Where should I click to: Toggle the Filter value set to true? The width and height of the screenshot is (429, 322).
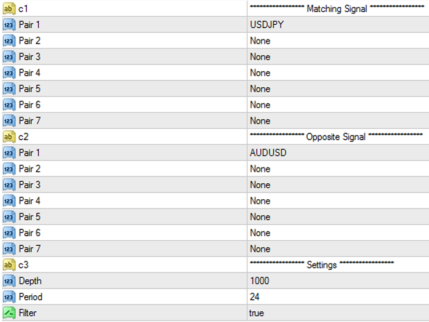[x=338, y=313]
